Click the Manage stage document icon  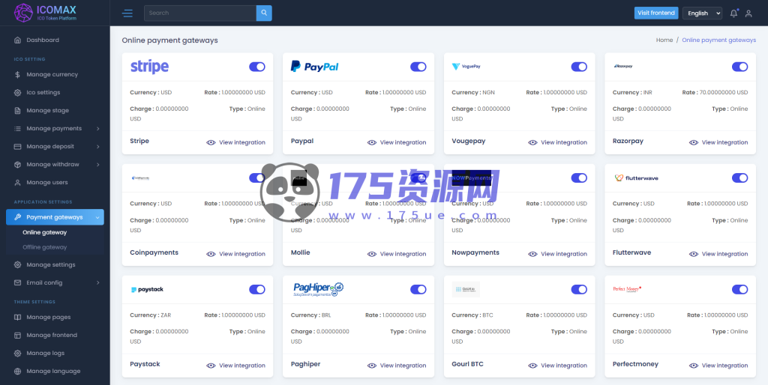pos(18,111)
